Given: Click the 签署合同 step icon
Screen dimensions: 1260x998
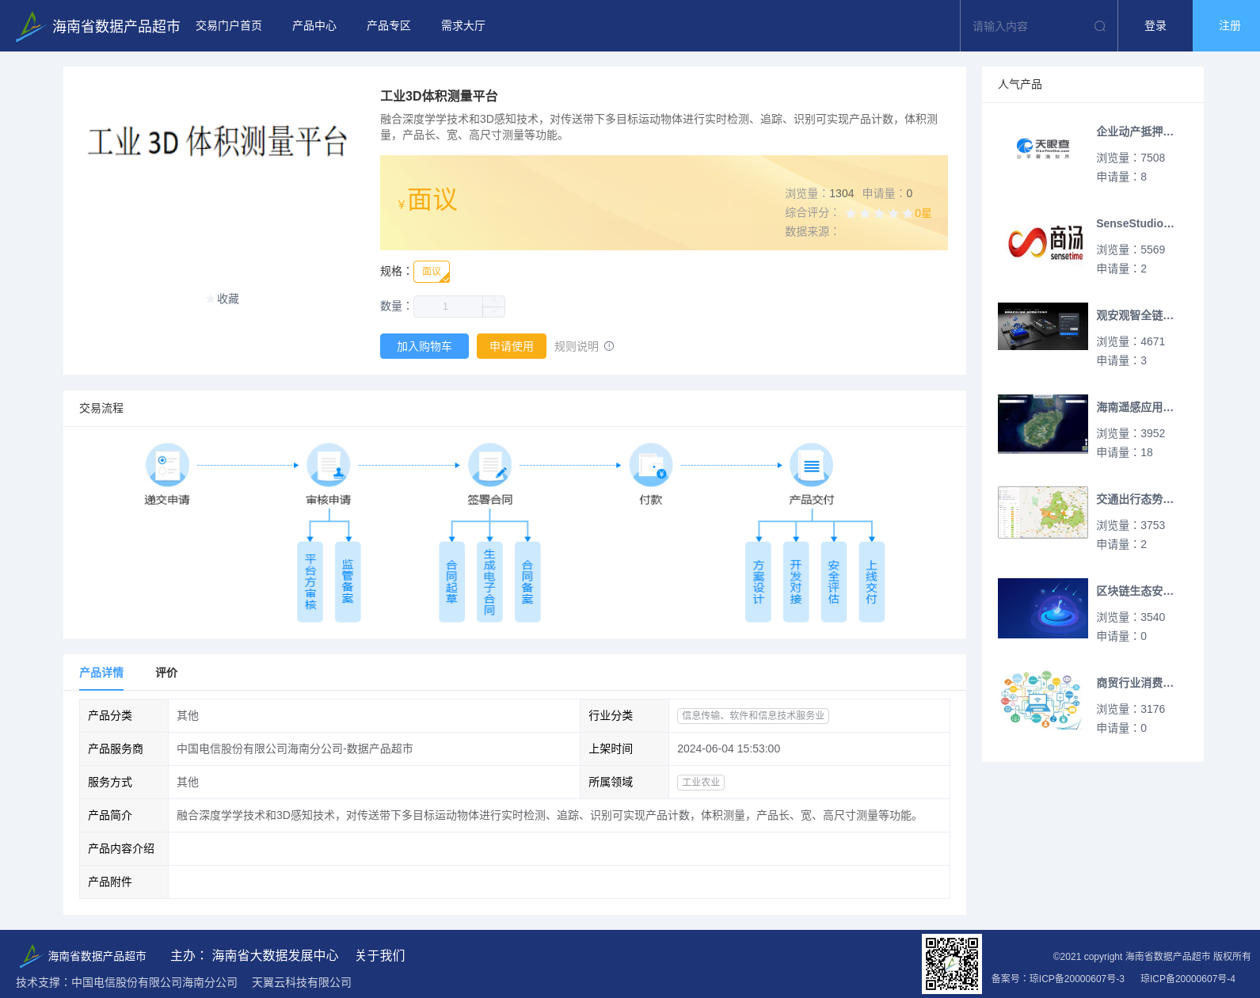Looking at the screenshot, I should pyautogui.click(x=489, y=465).
